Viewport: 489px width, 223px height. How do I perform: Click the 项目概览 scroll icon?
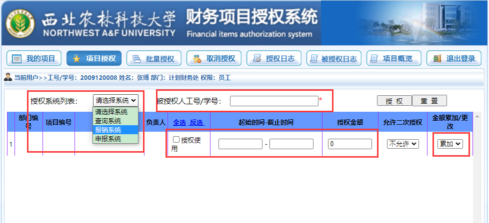(x=374, y=58)
